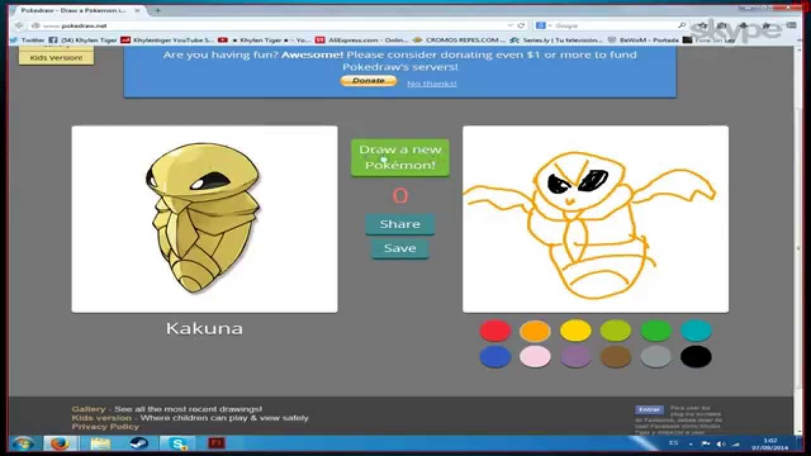Open the Gallery link in footer
The width and height of the screenshot is (811, 456).
tap(88, 409)
